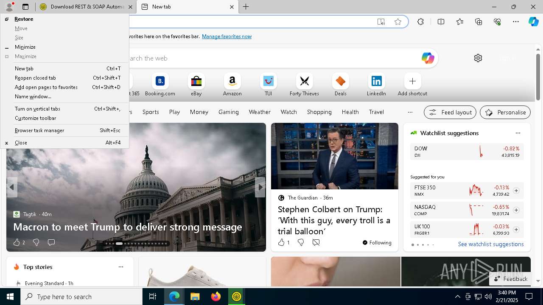Open File Explorer from taskbar

(195, 297)
